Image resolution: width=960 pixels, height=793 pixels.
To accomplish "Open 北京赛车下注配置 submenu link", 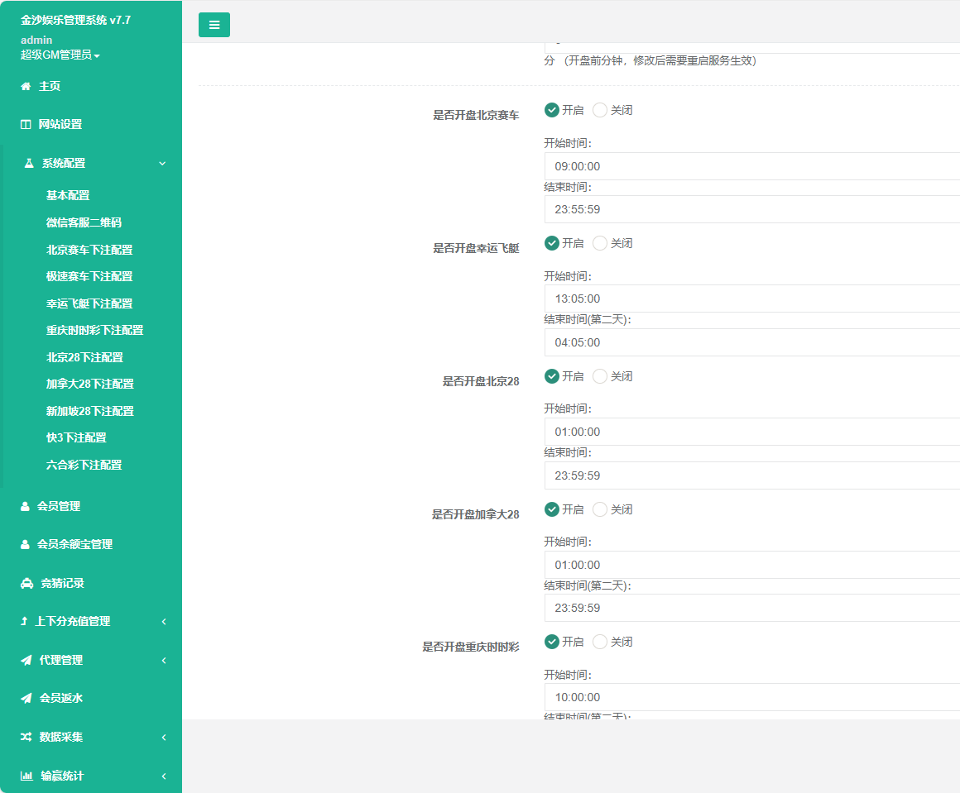I will pyautogui.click(x=89, y=251).
